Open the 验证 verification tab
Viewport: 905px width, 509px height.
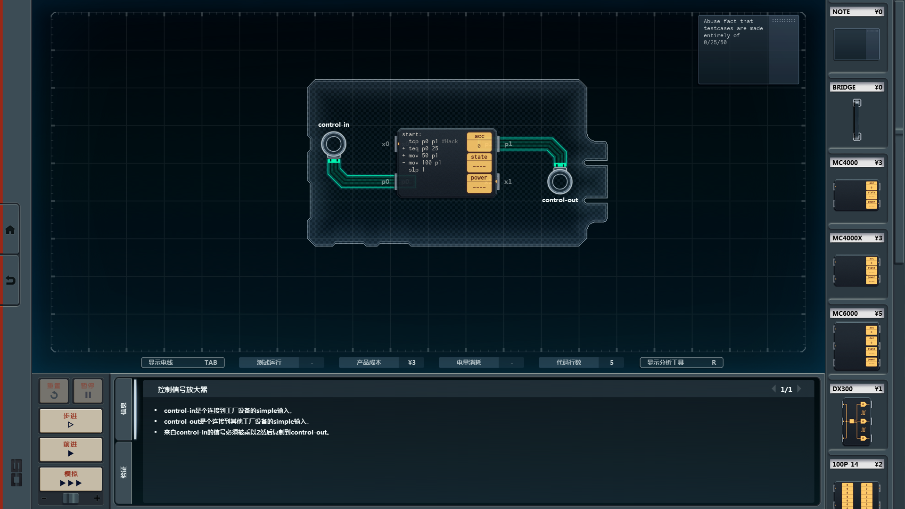[x=124, y=472]
